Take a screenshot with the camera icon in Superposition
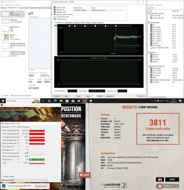The image size is (184, 190). [160, 179]
